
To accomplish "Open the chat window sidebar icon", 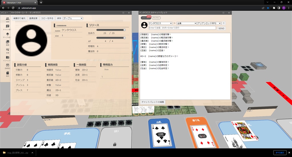I will [x=7, y=26].
